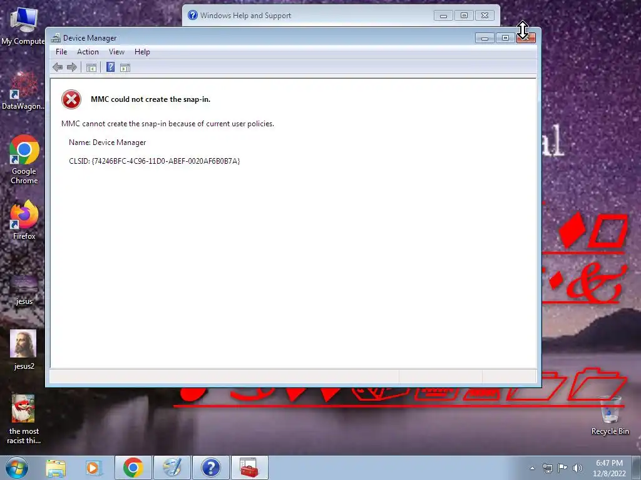
Task: Select the 'the most racist thi...' desktop file
Action: click(x=24, y=419)
